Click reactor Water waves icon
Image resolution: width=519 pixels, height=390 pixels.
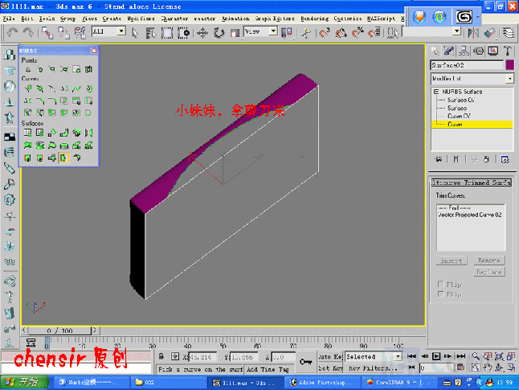click(10, 262)
